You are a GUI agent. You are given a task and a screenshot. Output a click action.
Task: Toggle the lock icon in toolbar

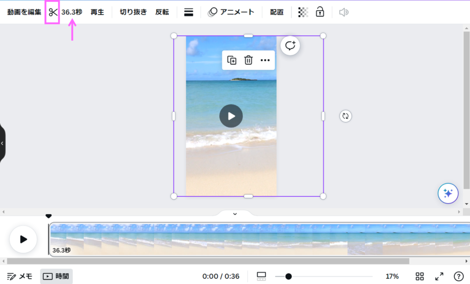(320, 12)
